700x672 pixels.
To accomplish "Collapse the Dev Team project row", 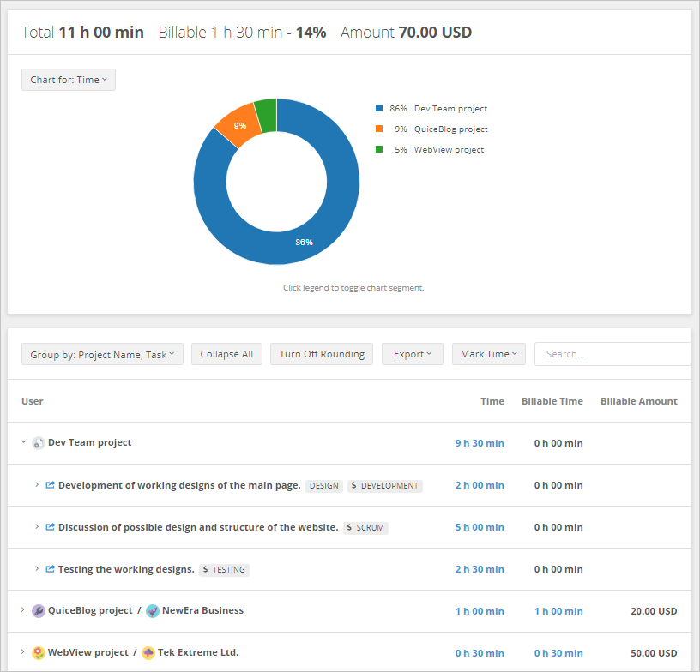I will [x=23, y=443].
